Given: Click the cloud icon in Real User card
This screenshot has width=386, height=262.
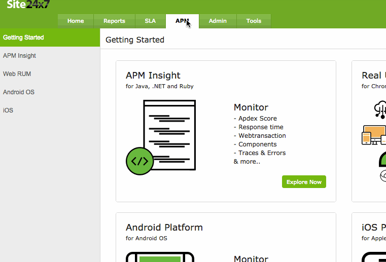Looking at the screenshot, I should coord(380,108).
